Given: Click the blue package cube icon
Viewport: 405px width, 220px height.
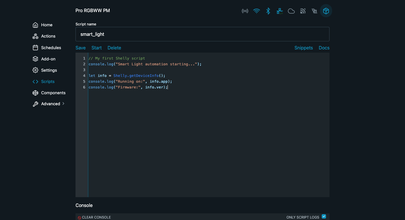Looking at the screenshot, I should tap(326, 11).
